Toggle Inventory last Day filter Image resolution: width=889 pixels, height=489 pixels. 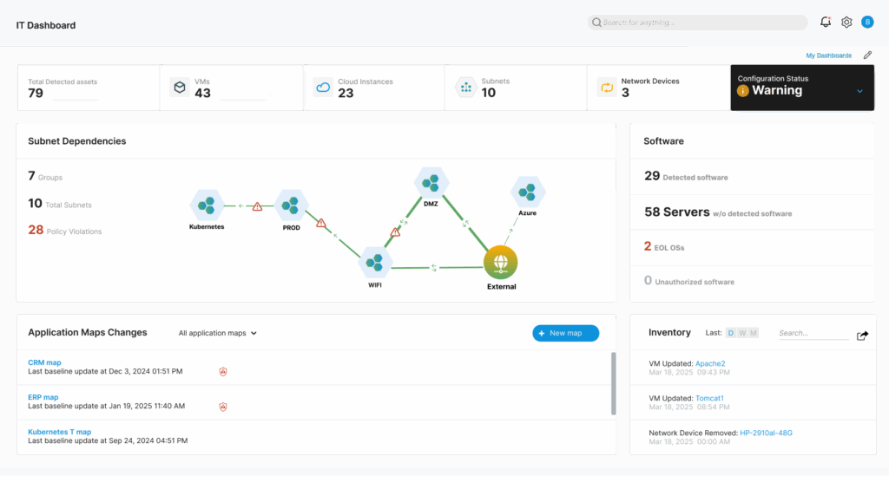point(731,333)
